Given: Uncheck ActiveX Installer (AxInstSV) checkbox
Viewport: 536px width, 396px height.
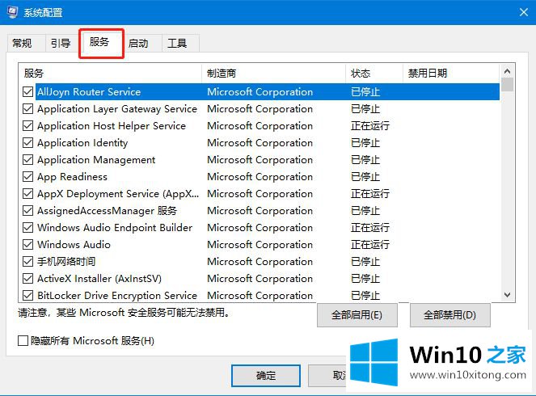Looking at the screenshot, I should 27,279.
